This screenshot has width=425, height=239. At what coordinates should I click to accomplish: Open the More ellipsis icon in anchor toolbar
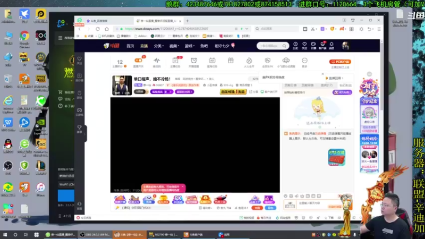[304, 61]
